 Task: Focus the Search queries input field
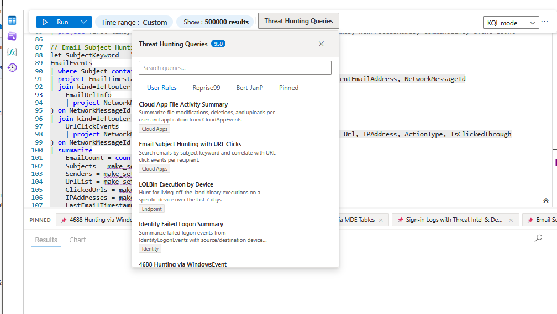click(235, 68)
